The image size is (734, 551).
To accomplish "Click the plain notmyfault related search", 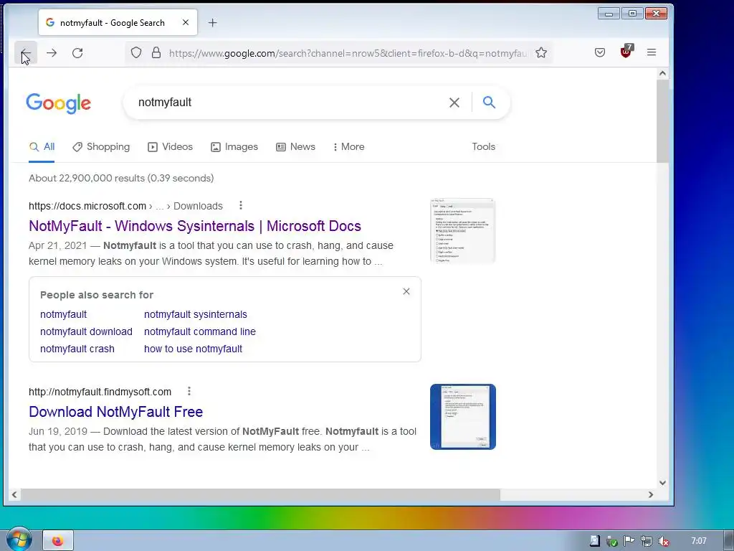I will click(x=63, y=314).
